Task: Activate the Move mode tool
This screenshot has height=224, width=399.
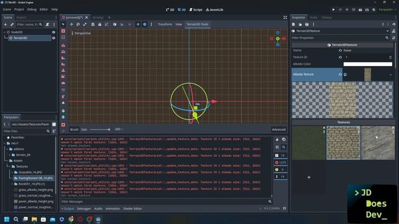Action: point(71,24)
